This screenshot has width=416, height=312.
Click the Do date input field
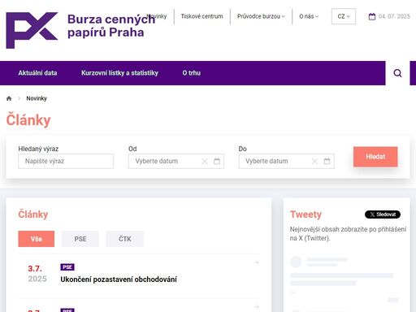287,161
